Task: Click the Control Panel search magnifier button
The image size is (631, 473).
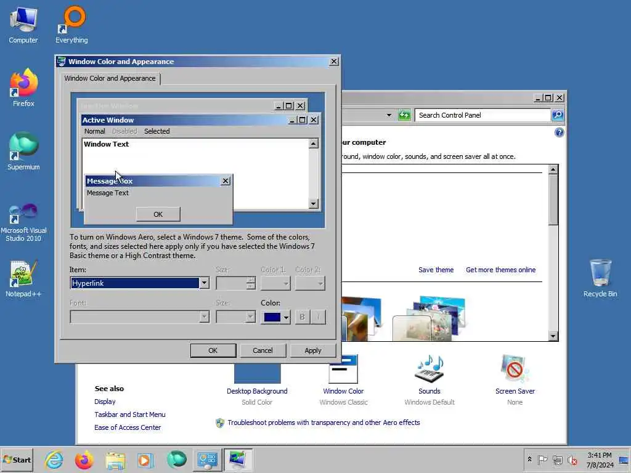Action: pyautogui.click(x=558, y=115)
